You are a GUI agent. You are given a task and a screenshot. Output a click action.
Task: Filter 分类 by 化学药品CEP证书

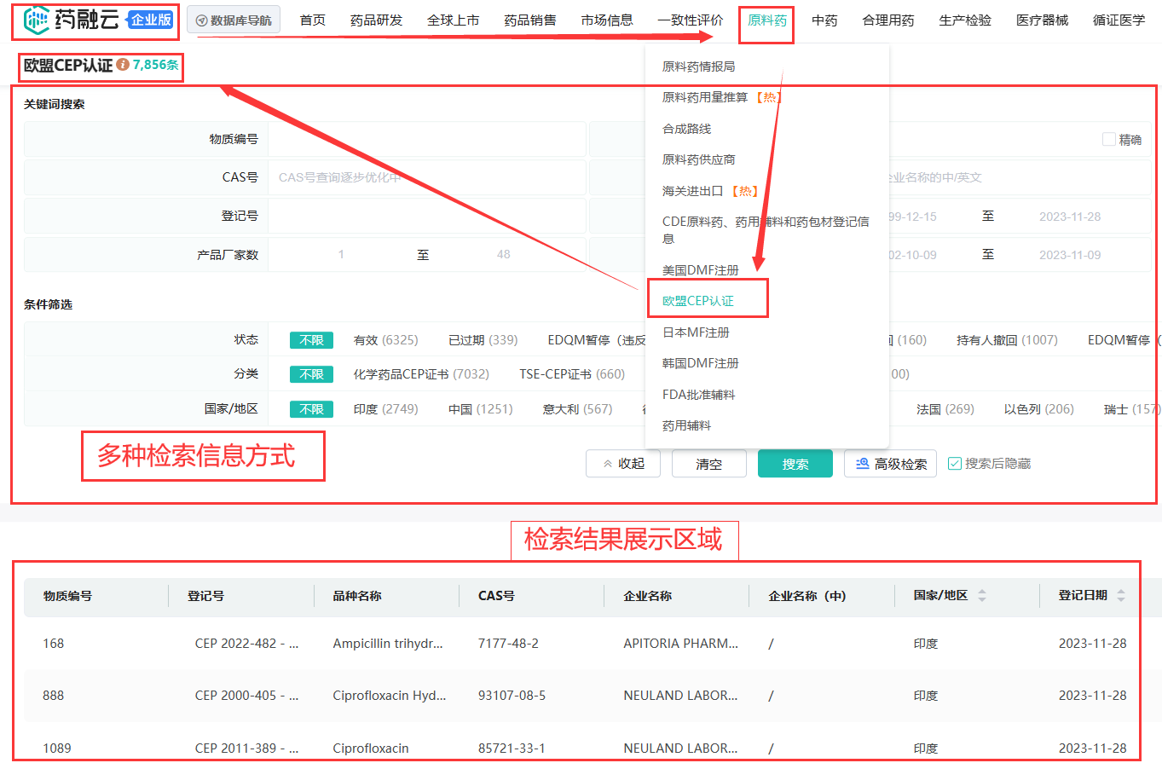pyautogui.click(x=421, y=374)
